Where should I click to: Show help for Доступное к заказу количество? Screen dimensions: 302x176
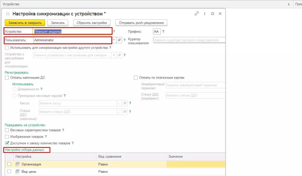[73, 143]
